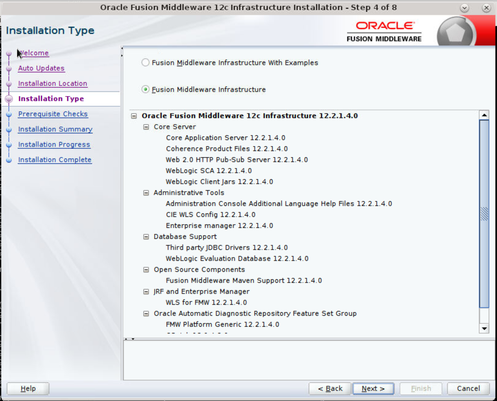This screenshot has height=401, width=497.
Task: Click the scroll up arrow of feature list
Action: [484, 115]
